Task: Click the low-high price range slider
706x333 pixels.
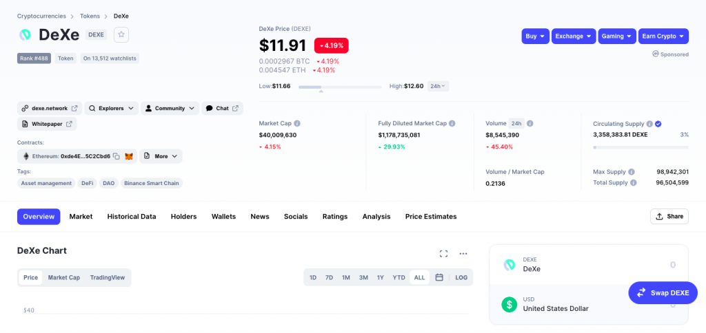Action: click(x=340, y=87)
